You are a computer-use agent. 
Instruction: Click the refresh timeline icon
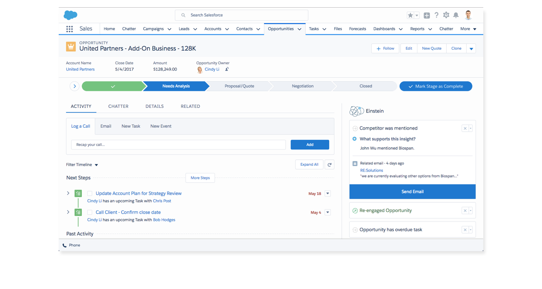click(329, 165)
